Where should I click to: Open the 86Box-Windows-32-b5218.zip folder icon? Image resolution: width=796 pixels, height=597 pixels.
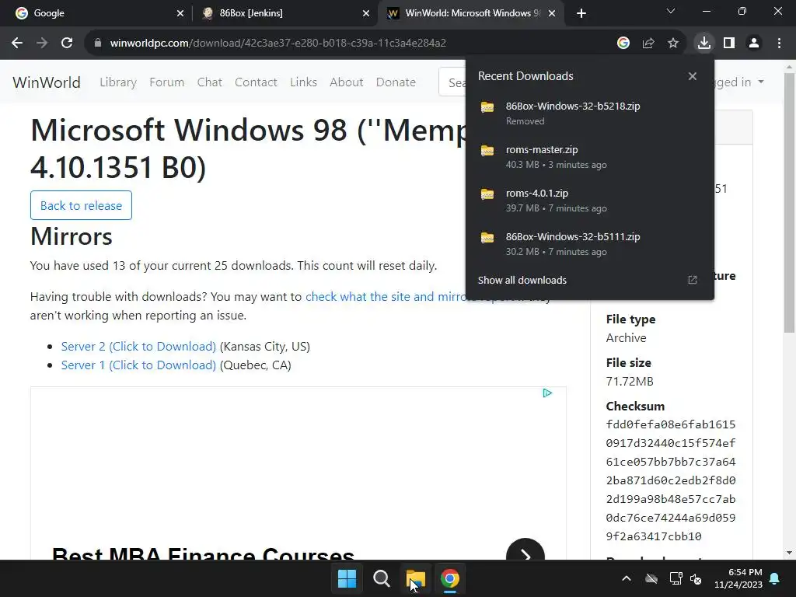[487, 106]
